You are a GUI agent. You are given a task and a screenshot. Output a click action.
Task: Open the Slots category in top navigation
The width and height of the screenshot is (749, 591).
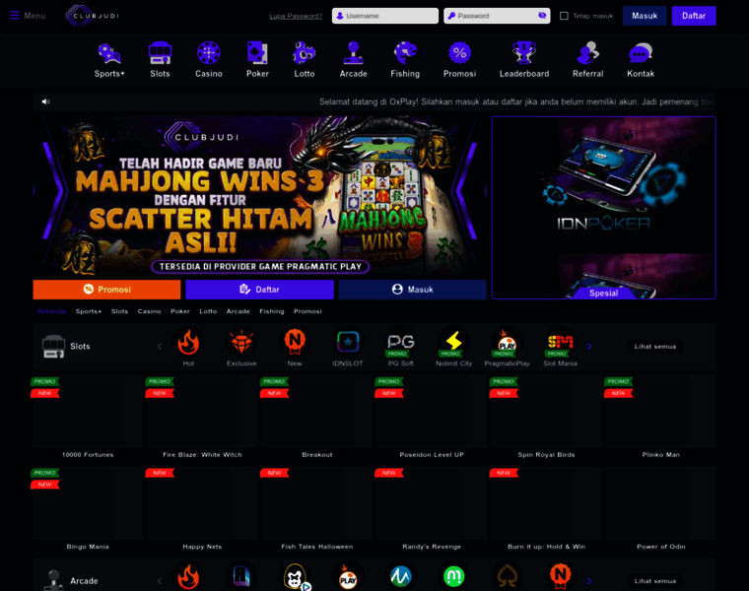(x=160, y=60)
